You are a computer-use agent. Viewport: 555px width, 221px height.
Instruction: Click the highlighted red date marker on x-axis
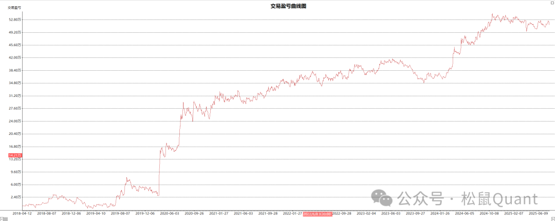point(317,213)
